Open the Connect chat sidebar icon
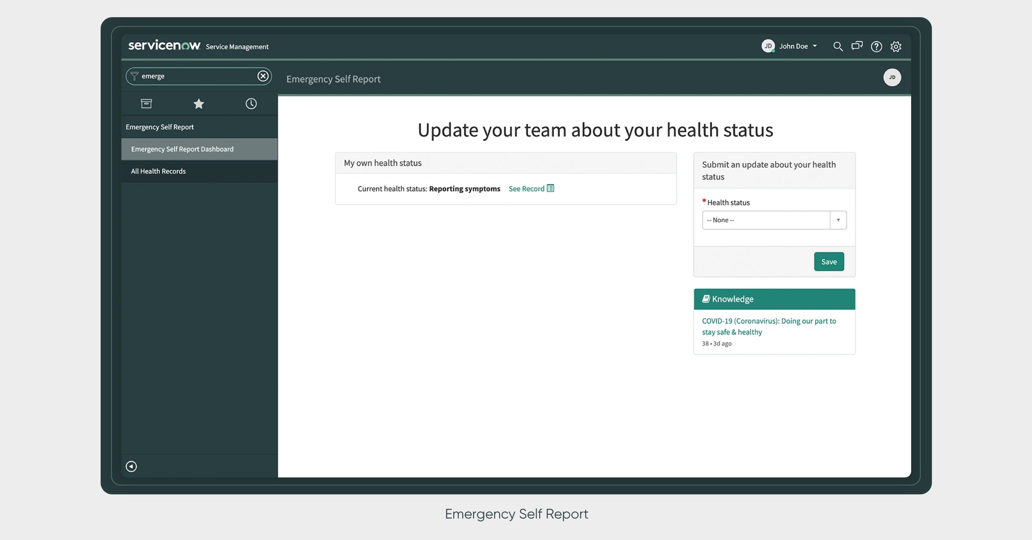Screen dimensions: 1032x540 tap(857, 46)
